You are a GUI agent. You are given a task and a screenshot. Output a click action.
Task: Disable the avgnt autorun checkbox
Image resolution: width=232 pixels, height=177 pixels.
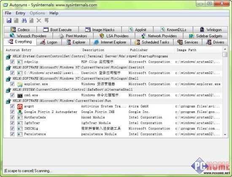[x=12, y=106]
